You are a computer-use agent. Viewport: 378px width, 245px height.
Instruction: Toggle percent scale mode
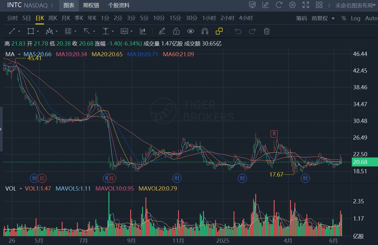click(x=344, y=18)
